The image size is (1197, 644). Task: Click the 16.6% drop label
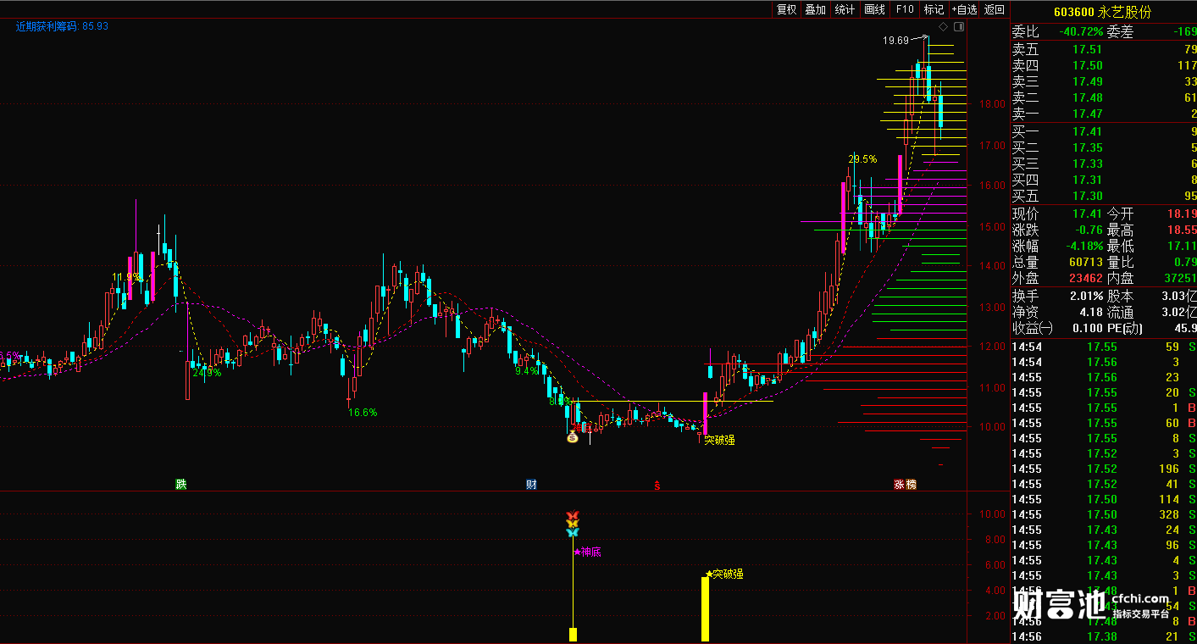click(363, 413)
